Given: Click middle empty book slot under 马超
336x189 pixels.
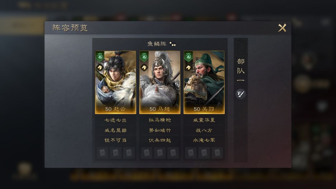Looking at the screenshot, I should pos(160,153).
